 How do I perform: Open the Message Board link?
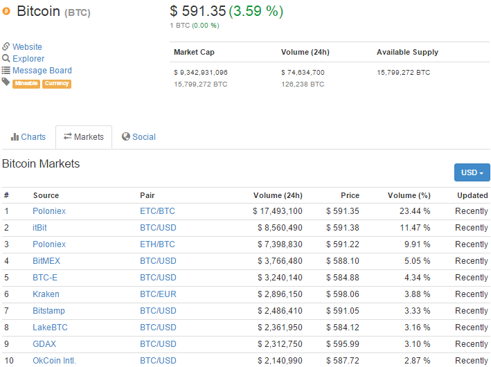pos(42,71)
